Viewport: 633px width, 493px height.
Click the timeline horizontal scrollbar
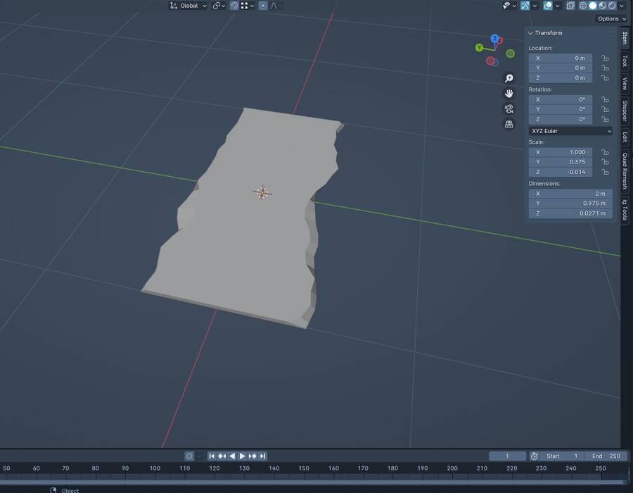(313, 482)
